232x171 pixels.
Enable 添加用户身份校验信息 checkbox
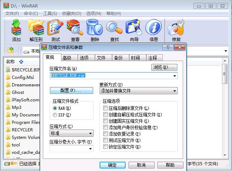coord(105,127)
